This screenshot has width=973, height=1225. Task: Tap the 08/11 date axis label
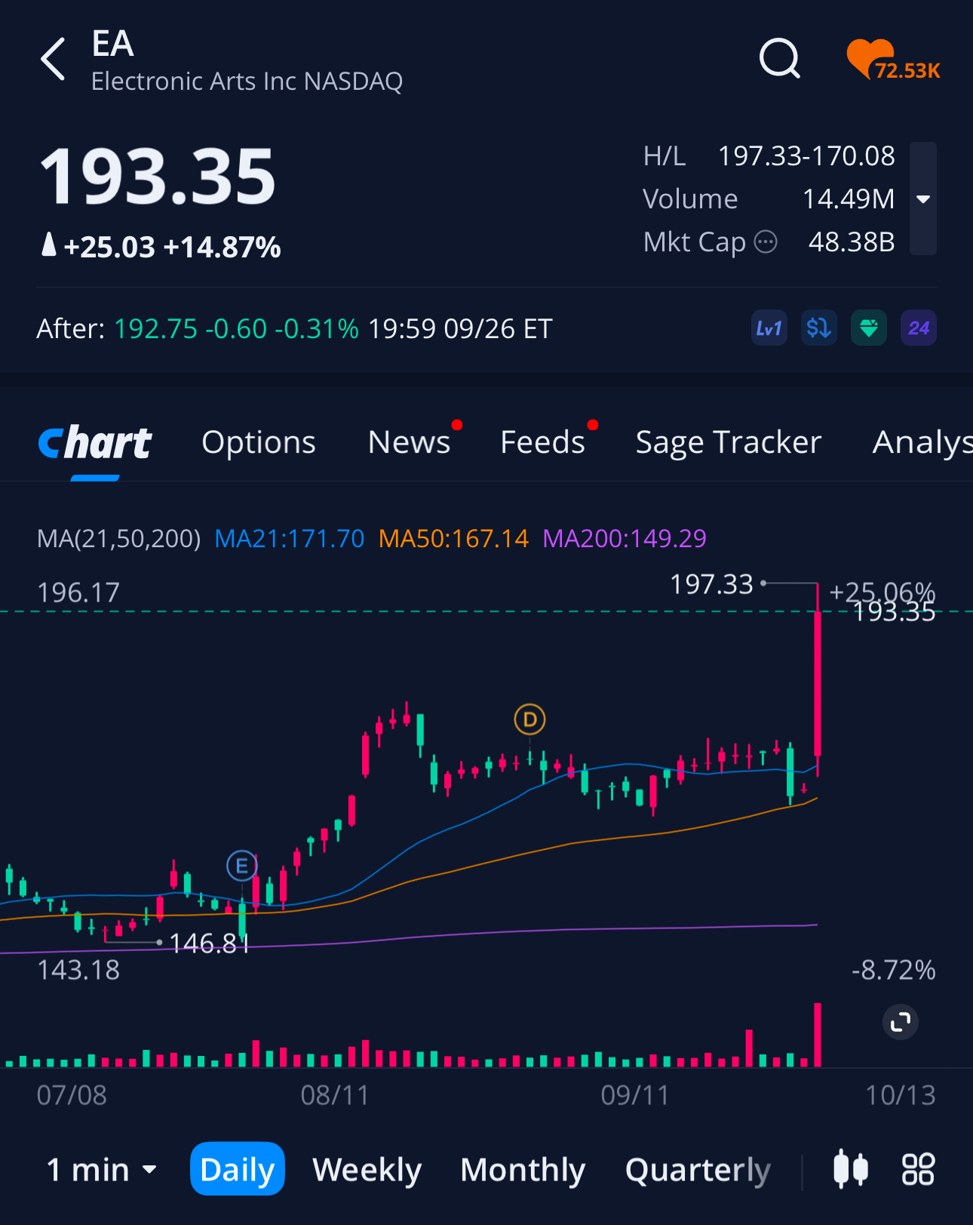click(x=335, y=1095)
